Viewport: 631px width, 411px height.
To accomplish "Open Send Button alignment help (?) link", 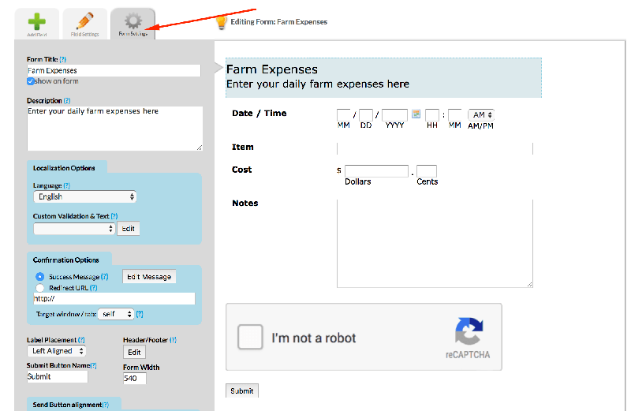I will [106, 405].
